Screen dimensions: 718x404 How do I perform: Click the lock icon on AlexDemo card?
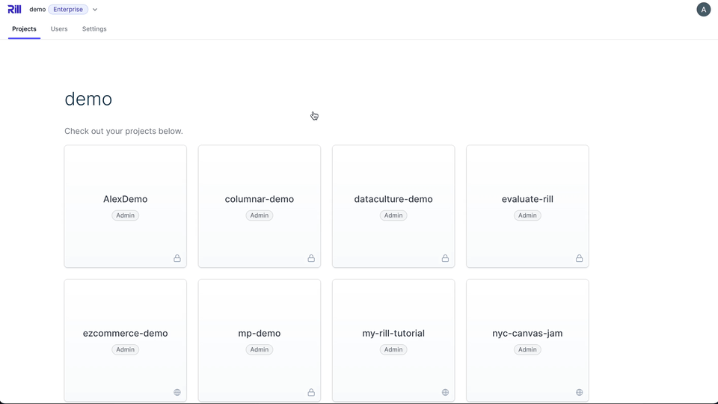[x=177, y=258]
